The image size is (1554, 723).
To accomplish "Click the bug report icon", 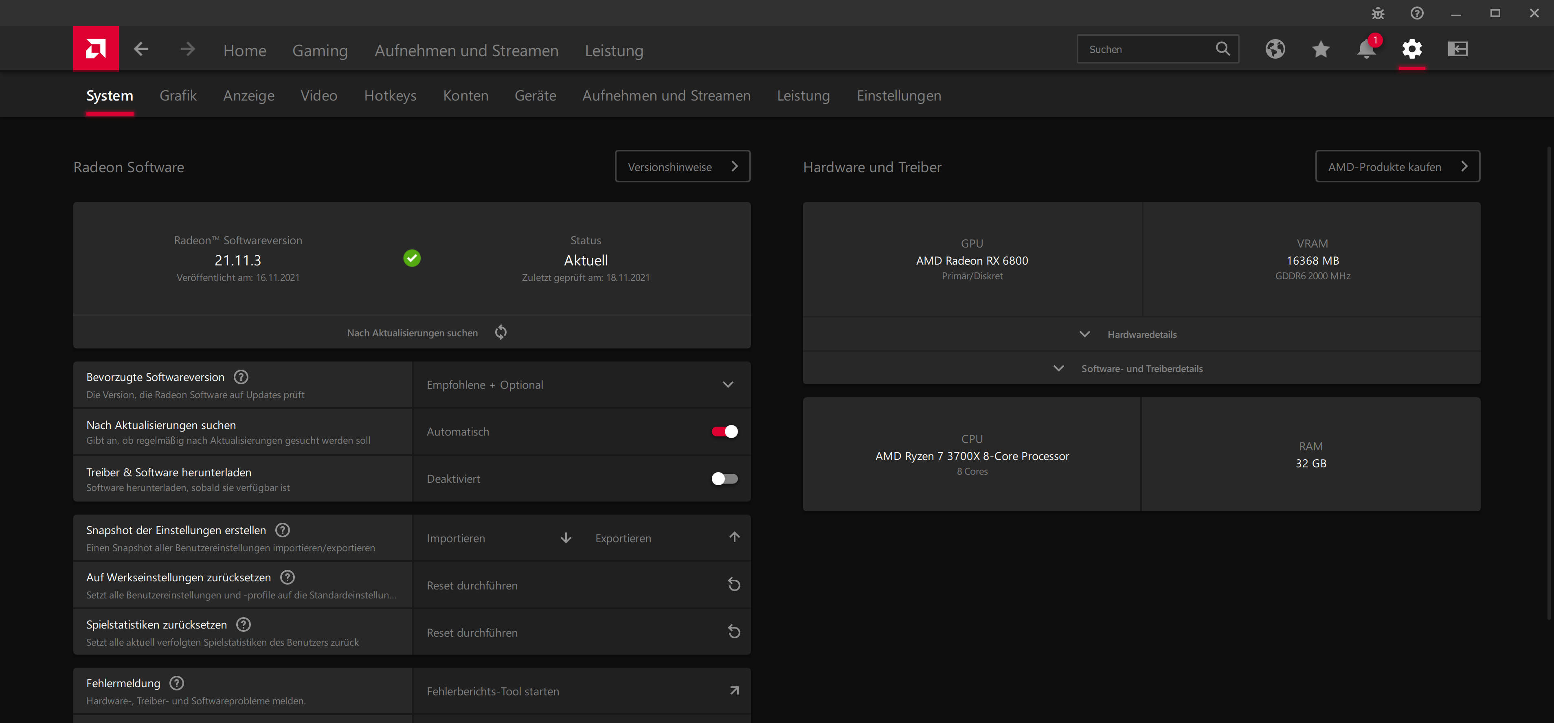I will [1378, 13].
